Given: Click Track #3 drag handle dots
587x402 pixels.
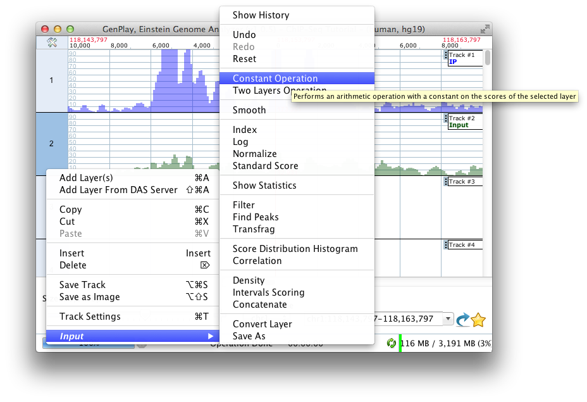Looking at the screenshot, I should pyautogui.click(x=445, y=182).
